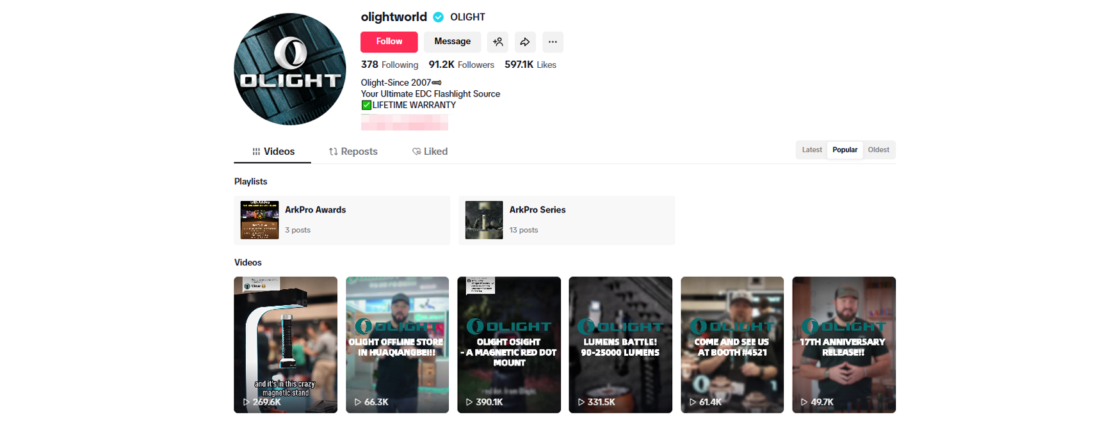Open the ArkPro Awards playlist

pyautogui.click(x=342, y=220)
